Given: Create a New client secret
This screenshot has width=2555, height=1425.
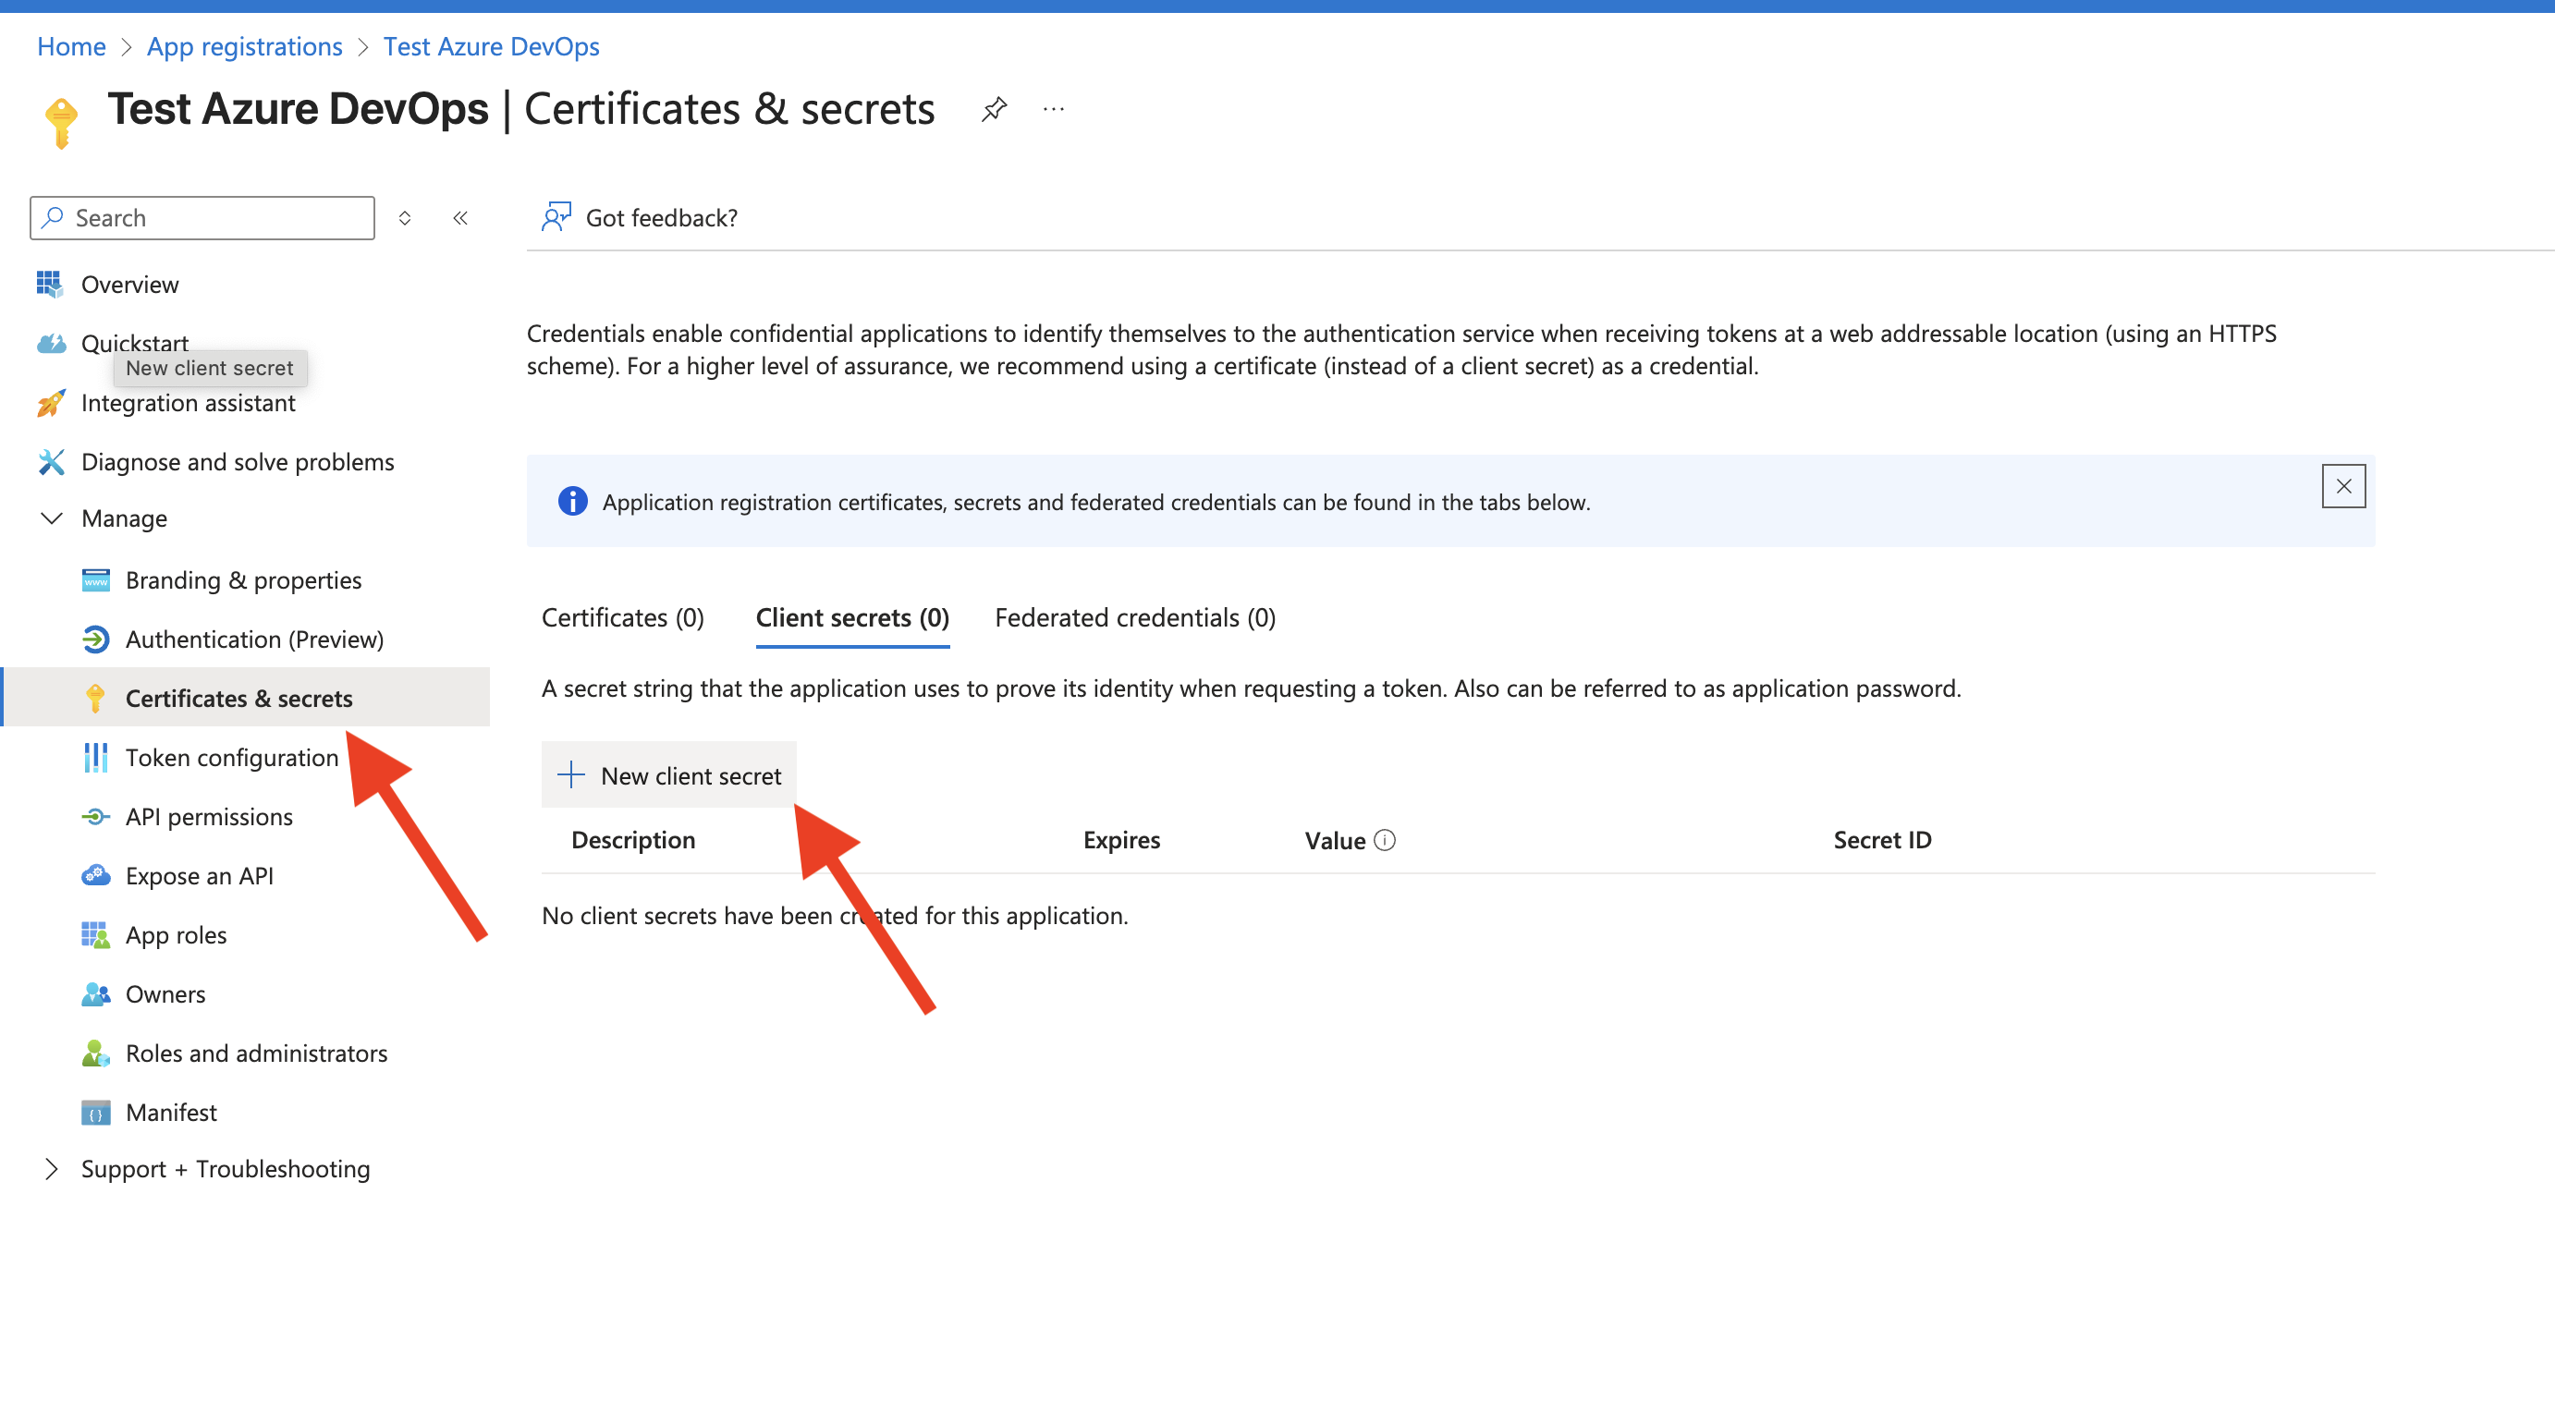Looking at the screenshot, I should [669, 775].
